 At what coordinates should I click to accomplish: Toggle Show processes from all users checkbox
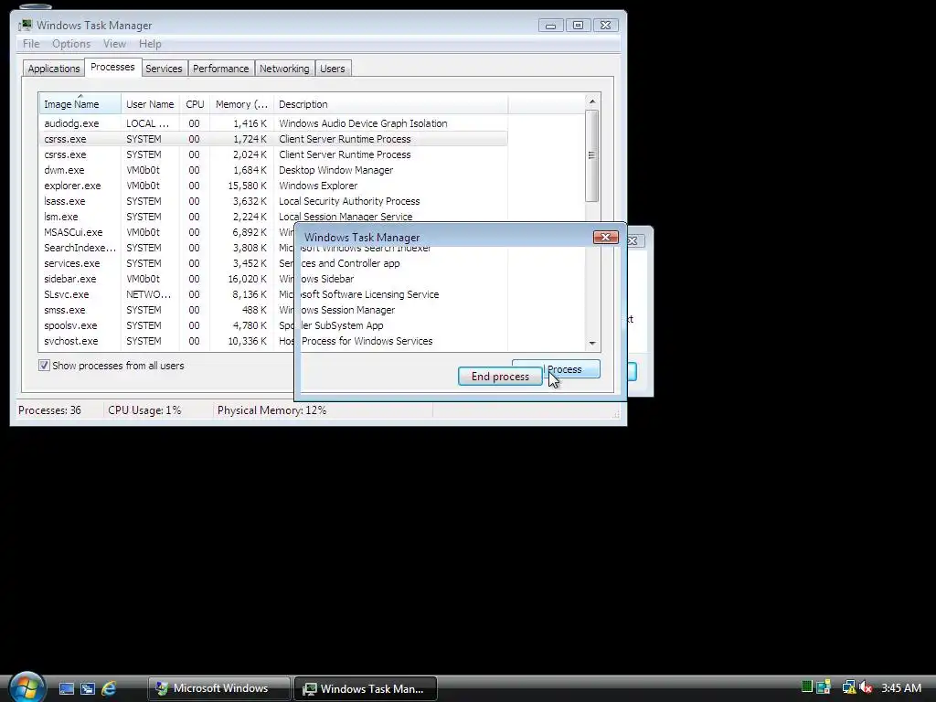[44, 366]
